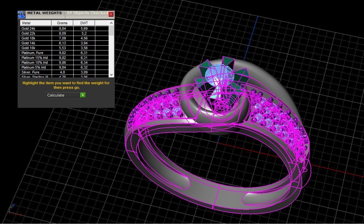Select the Gold 18k row

(x=65, y=38)
